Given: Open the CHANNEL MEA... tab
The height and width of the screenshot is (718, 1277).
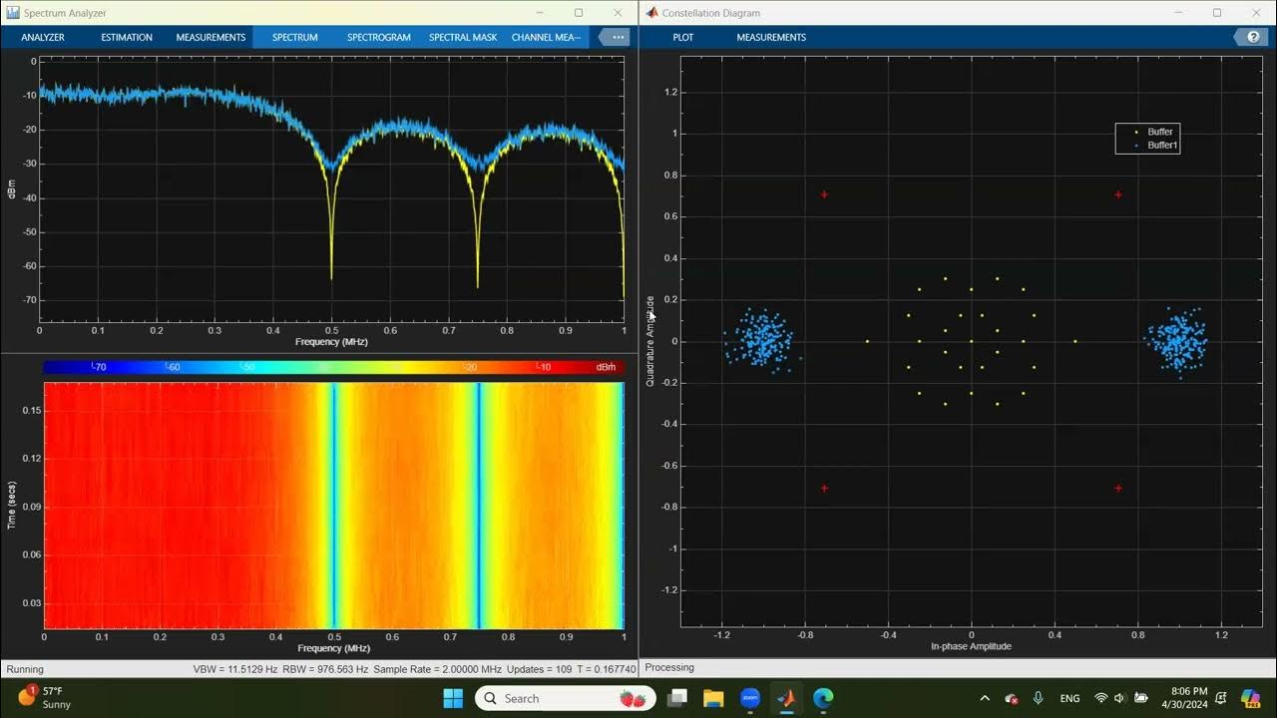Looking at the screenshot, I should (546, 37).
